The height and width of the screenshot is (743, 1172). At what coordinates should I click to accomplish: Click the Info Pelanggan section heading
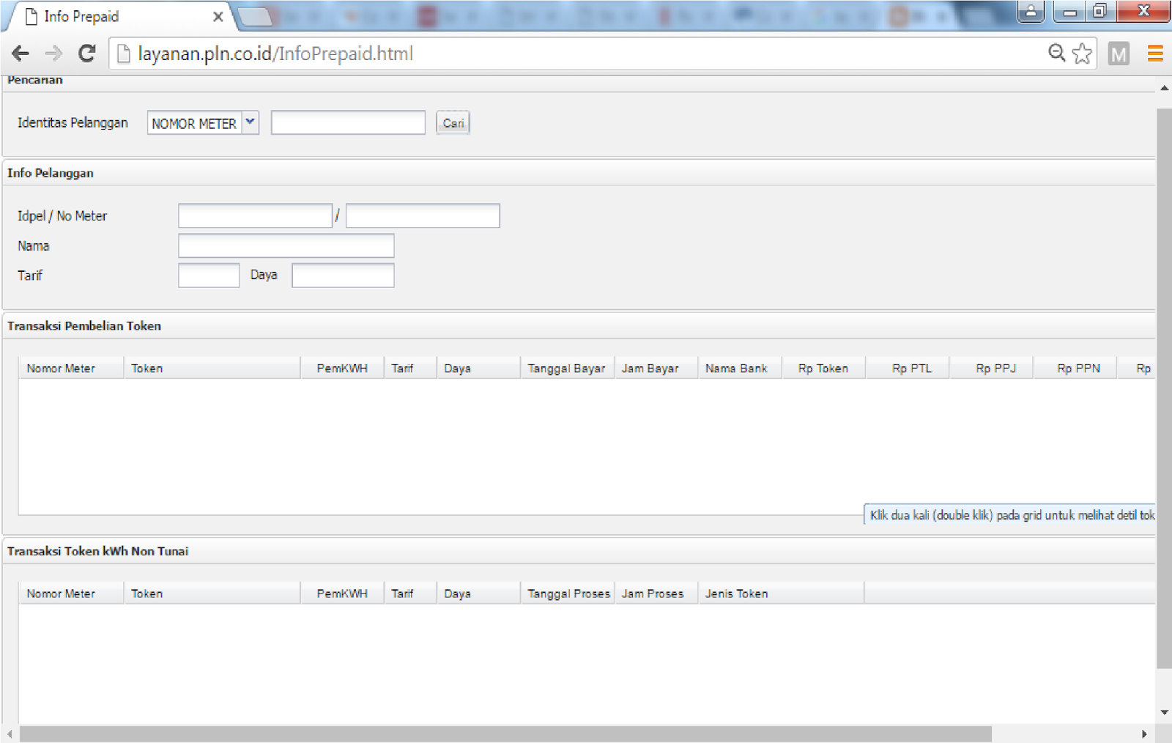click(51, 173)
